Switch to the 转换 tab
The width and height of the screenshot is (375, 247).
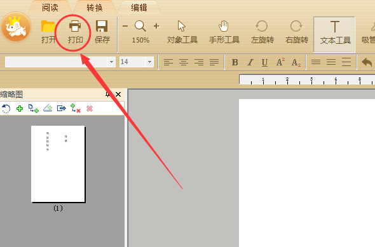click(x=95, y=8)
